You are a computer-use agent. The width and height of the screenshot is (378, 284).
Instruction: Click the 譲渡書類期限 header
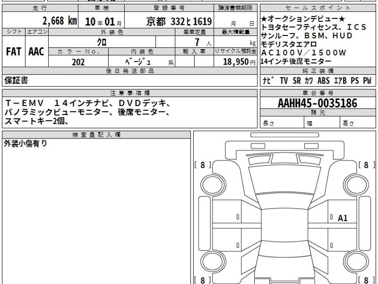pos(236,8)
